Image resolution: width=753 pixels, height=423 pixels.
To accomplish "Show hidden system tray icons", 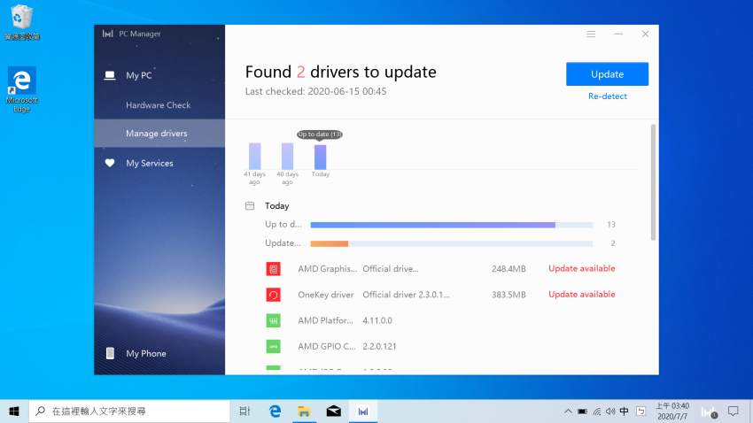I will [x=568, y=411].
